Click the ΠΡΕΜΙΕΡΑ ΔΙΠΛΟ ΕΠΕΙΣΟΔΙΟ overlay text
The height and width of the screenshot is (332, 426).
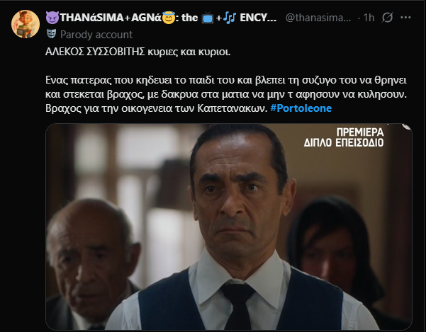point(344,137)
